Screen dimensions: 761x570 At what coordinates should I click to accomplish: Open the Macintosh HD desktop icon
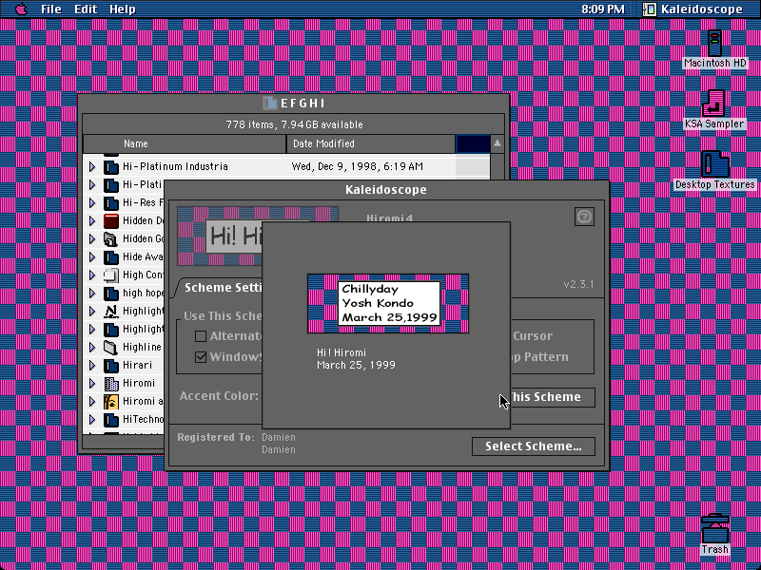(714, 44)
